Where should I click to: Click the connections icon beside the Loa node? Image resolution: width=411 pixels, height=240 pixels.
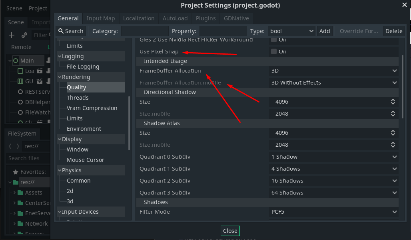40,71
